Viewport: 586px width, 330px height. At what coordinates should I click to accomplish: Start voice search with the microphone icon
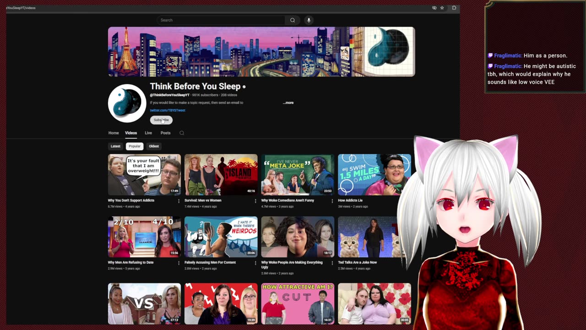pos(309,20)
